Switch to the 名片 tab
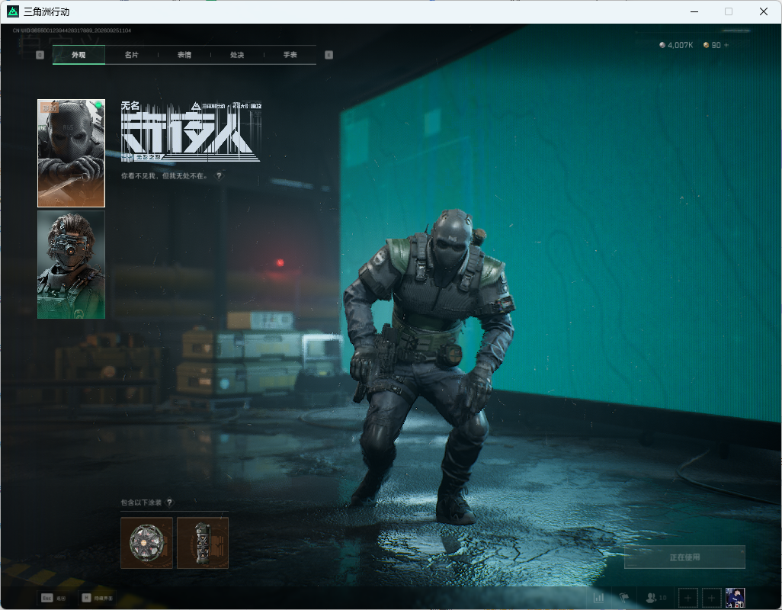Screen dimensions: 782x610 [132, 55]
